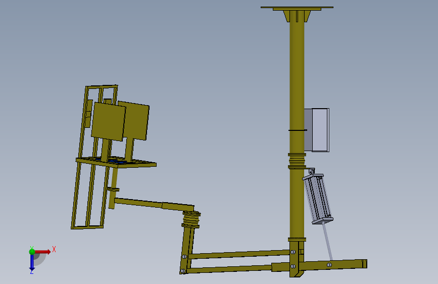Viewport: 438px width, 284px height.
Task: Click the green Y axis dot of the triad
Action: click(32, 252)
